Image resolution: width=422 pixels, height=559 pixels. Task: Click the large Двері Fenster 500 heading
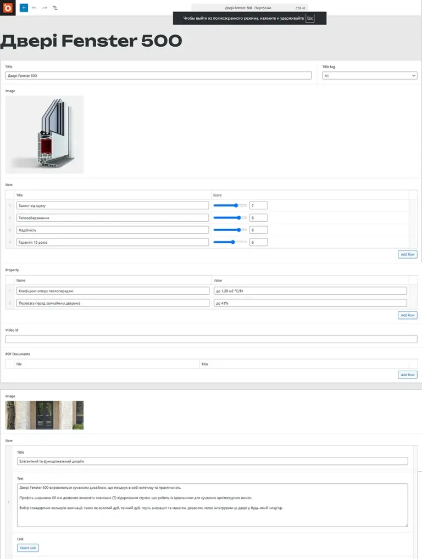(x=91, y=41)
